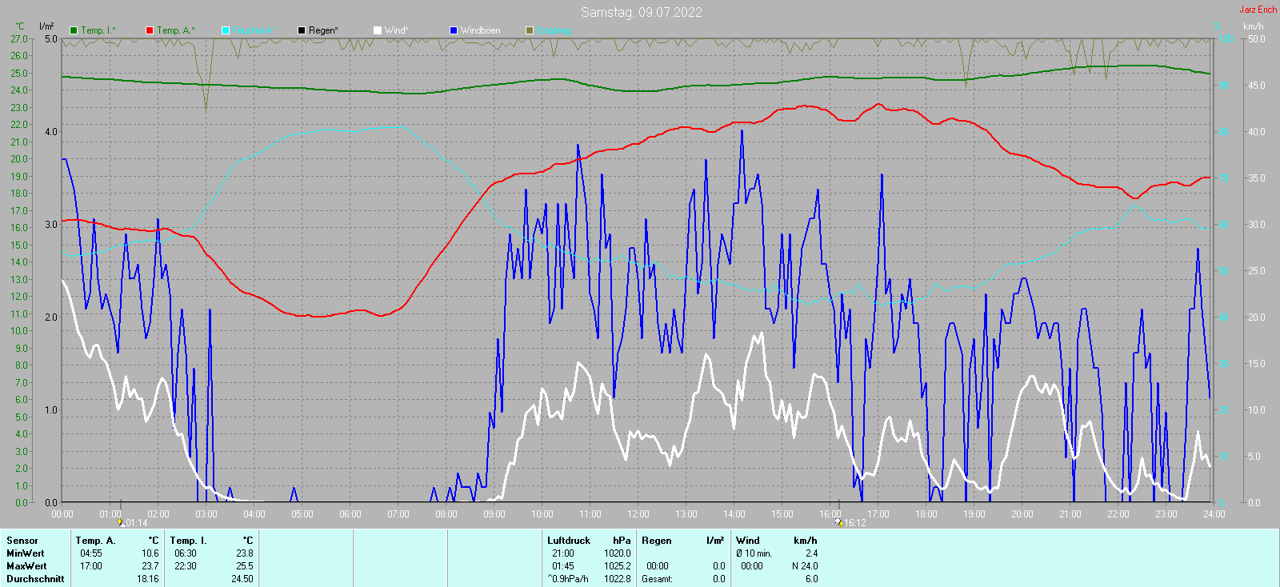Click the moon marker icon at 01:14

click(121, 522)
